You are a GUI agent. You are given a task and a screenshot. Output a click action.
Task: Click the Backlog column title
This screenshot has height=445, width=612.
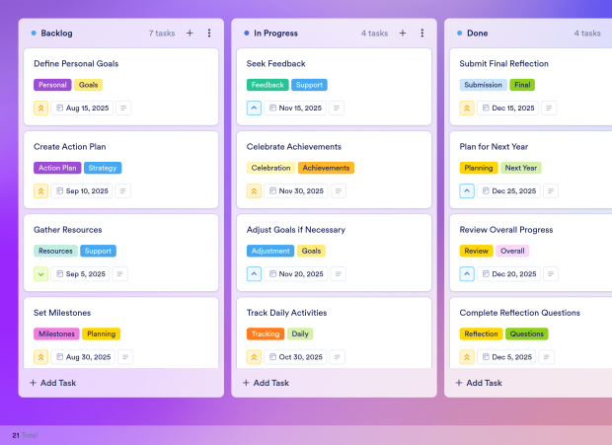click(56, 34)
